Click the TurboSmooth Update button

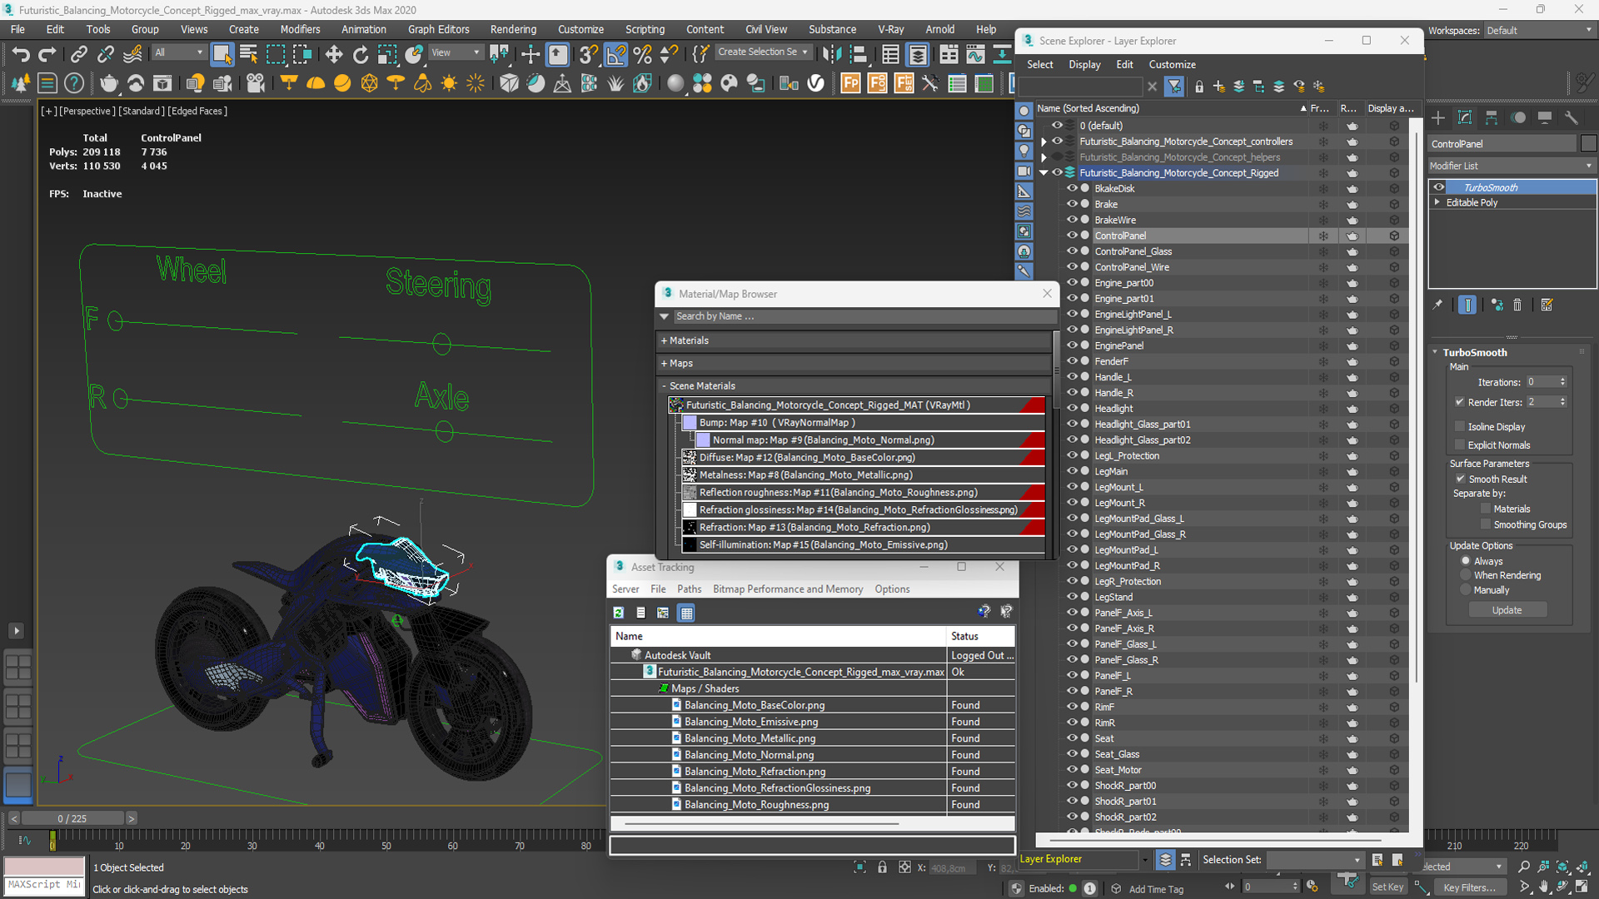click(x=1507, y=610)
